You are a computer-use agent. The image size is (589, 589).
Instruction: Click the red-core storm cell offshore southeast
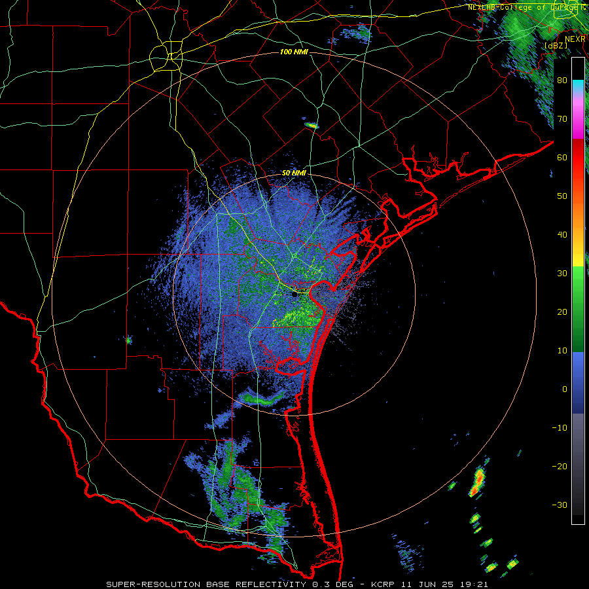click(478, 482)
